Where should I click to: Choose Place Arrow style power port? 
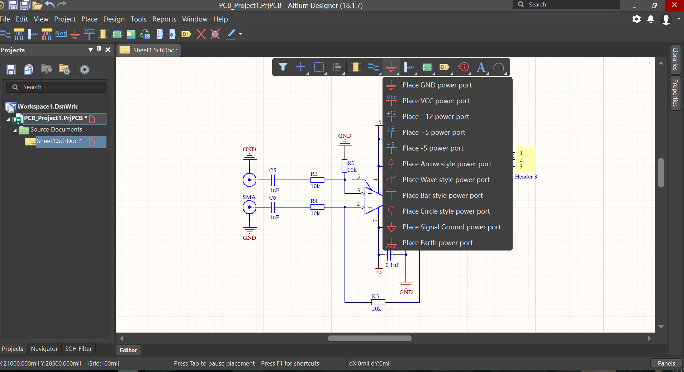[447, 164]
